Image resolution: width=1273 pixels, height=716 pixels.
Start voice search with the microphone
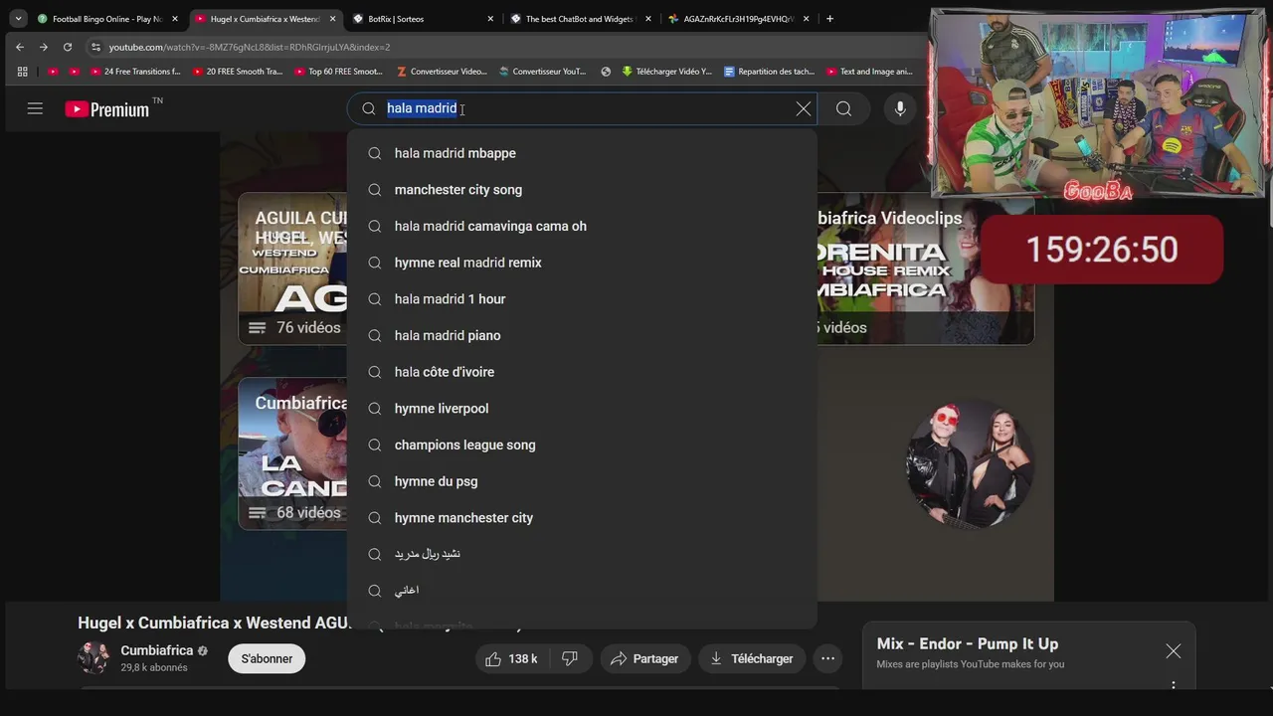click(900, 108)
